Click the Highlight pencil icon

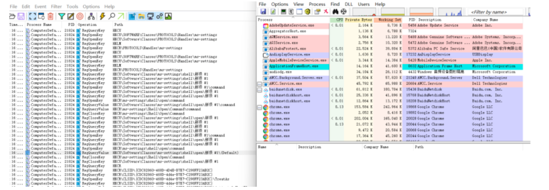coord(71,16)
